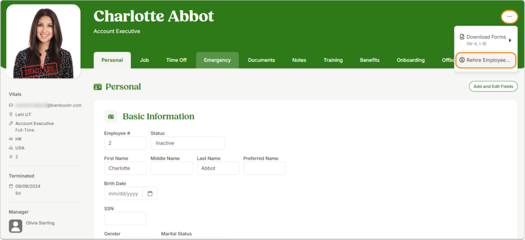The image size is (525, 240).
Task: Click the SSN input field
Action: [x=125, y=219]
